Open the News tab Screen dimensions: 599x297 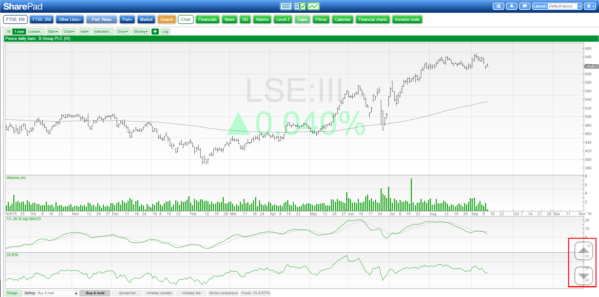tap(230, 19)
